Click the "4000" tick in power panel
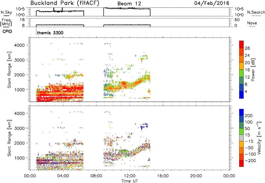The width and height of the screenshot is (265, 183). point(20,45)
